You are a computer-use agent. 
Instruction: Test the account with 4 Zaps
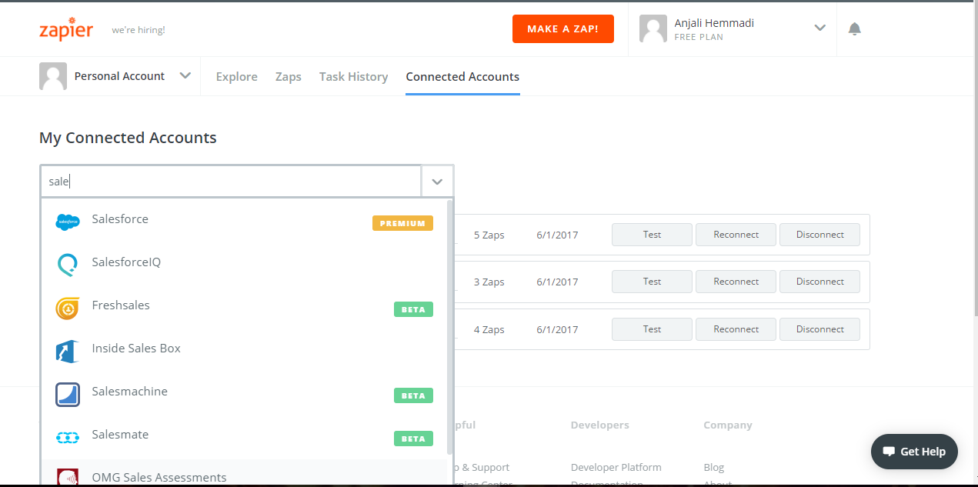652,329
